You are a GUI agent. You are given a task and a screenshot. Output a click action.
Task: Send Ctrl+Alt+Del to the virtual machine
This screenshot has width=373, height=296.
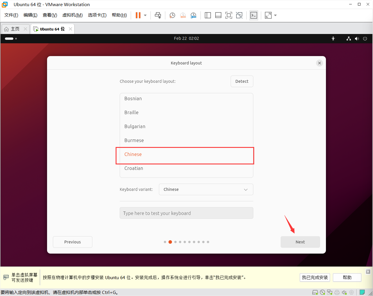pos(158,15)
